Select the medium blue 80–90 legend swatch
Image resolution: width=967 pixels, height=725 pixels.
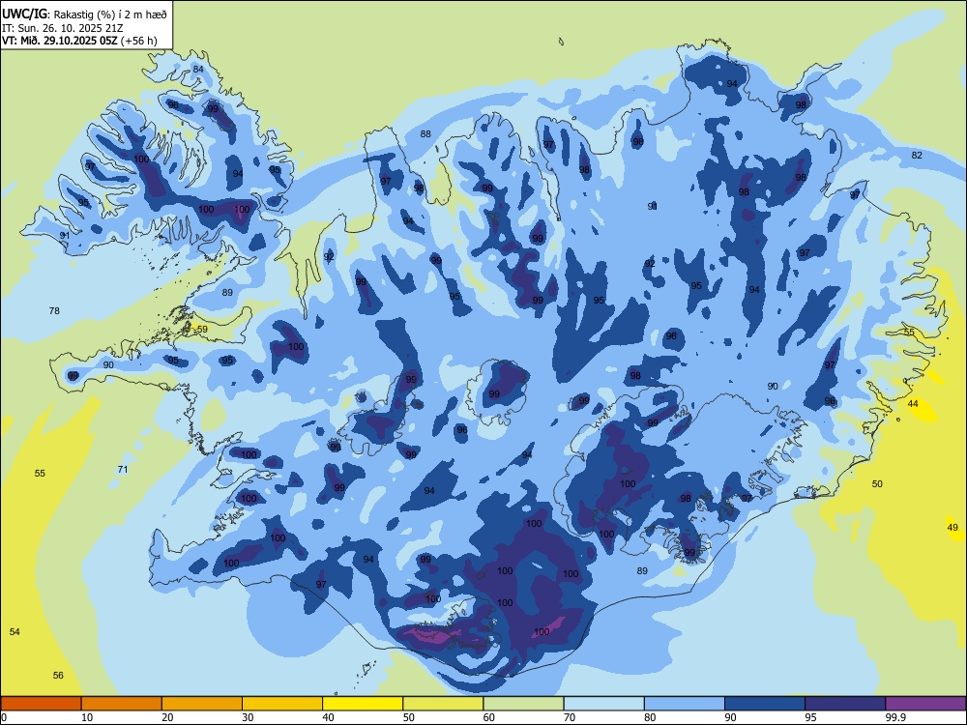click(685, 704)
